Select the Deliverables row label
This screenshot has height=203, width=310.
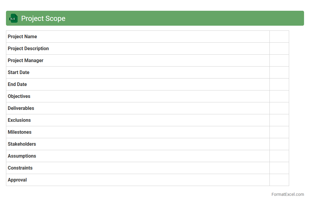coord(21,108)
